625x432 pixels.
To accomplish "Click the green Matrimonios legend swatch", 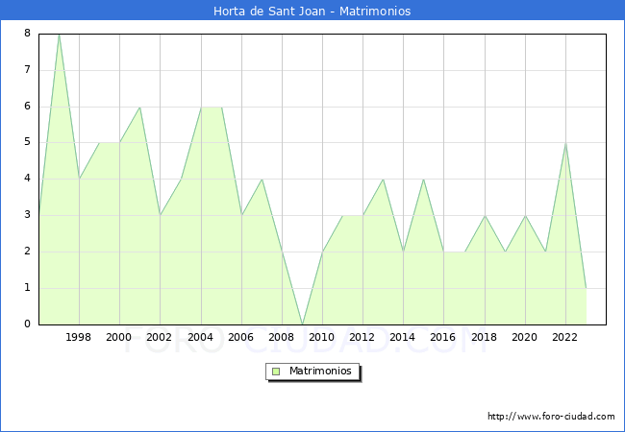I will click(x=275, y=372).
